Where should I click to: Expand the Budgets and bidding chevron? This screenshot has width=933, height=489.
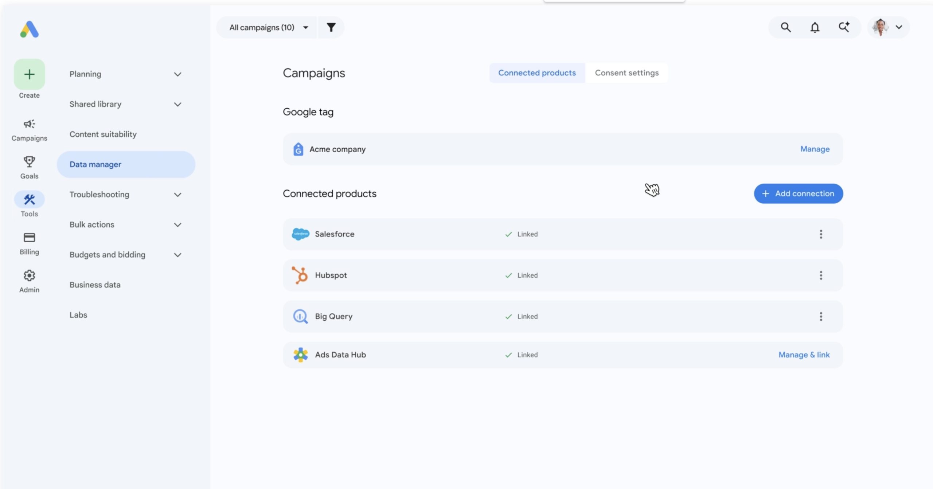click(x=177, y=255)
